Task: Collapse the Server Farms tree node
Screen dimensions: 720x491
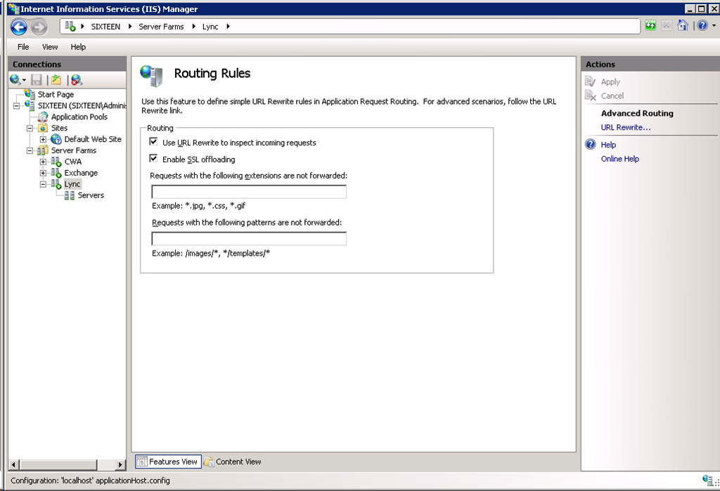Action: [30, 150]
